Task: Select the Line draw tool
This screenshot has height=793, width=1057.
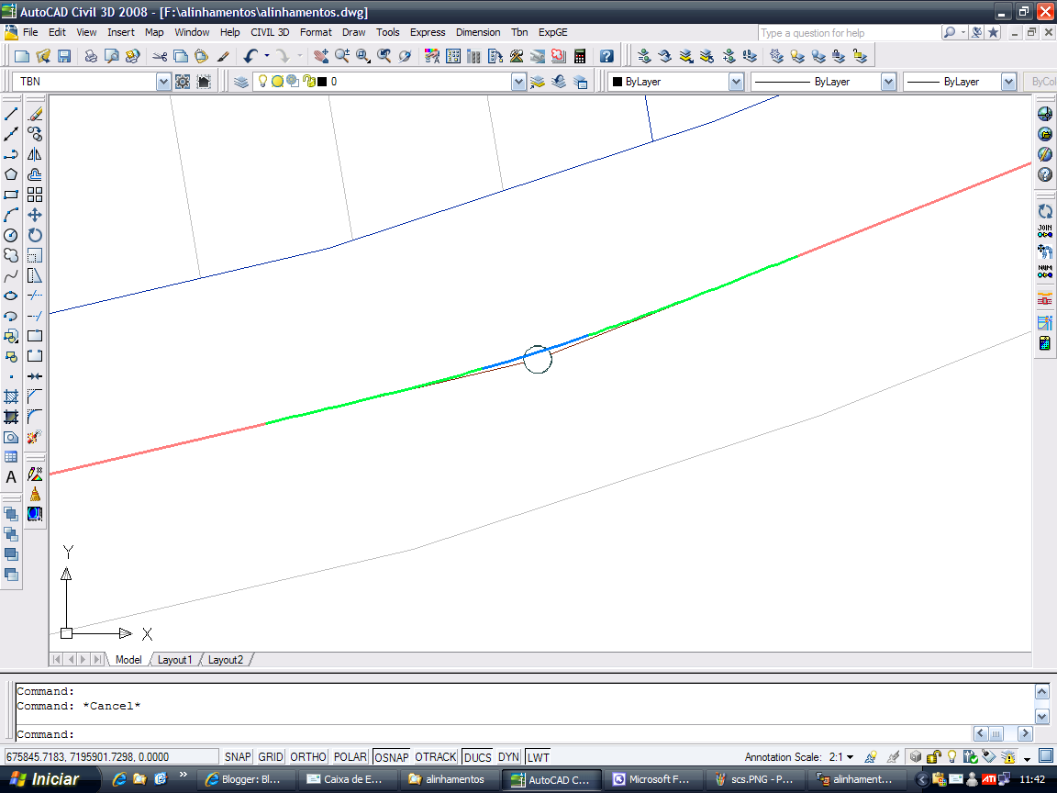Action: 11,114
